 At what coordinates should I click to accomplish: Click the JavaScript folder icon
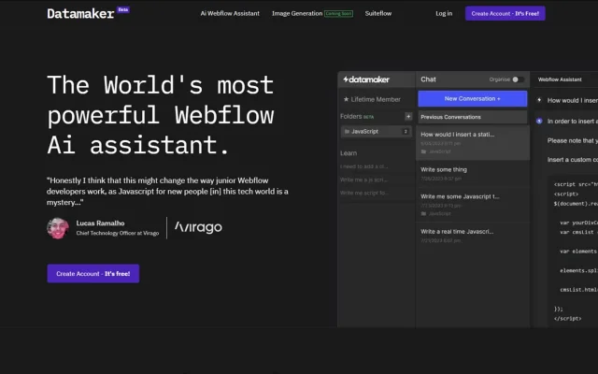(347, 131)
